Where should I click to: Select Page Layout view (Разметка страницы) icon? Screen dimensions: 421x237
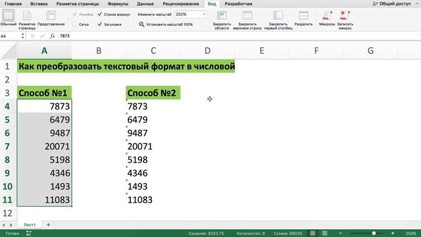click(27, 16)
